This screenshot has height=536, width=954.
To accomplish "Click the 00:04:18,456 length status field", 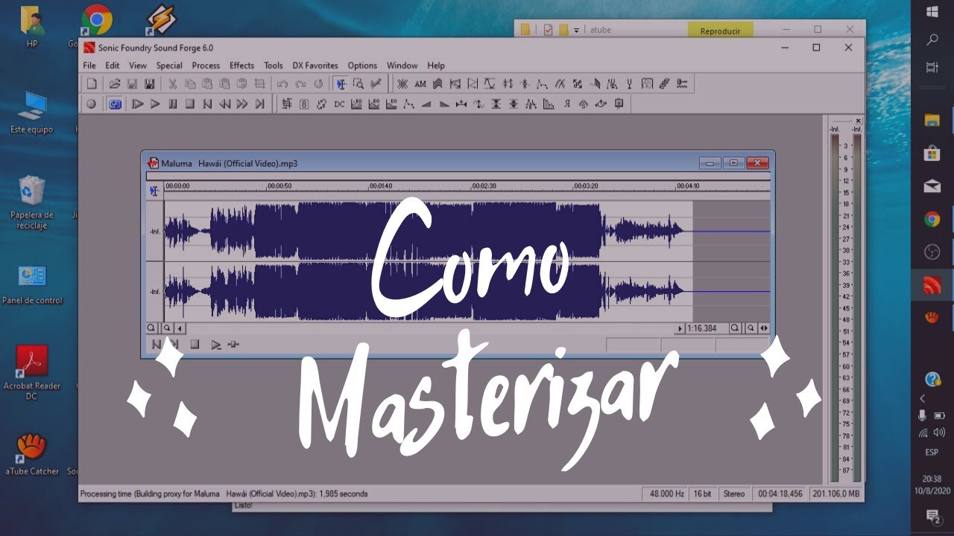I will (x=781, y=494).
